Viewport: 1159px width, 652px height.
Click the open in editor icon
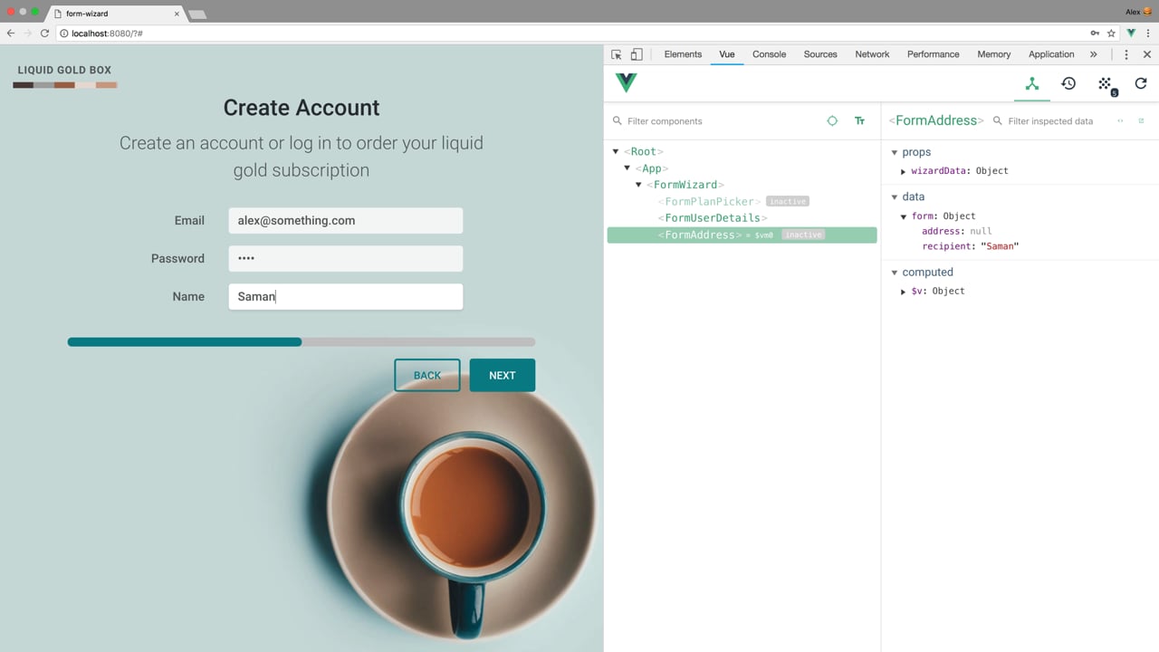tap(1141, 120)
